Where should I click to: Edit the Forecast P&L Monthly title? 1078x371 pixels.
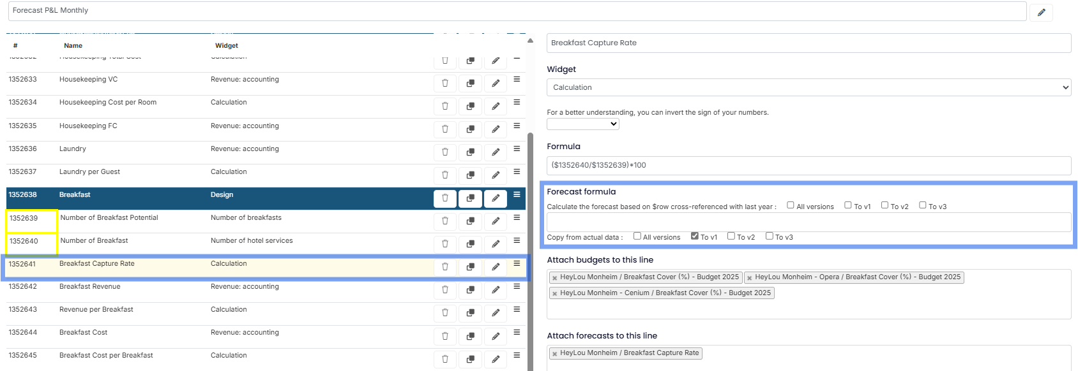[x=1041, y=12]
